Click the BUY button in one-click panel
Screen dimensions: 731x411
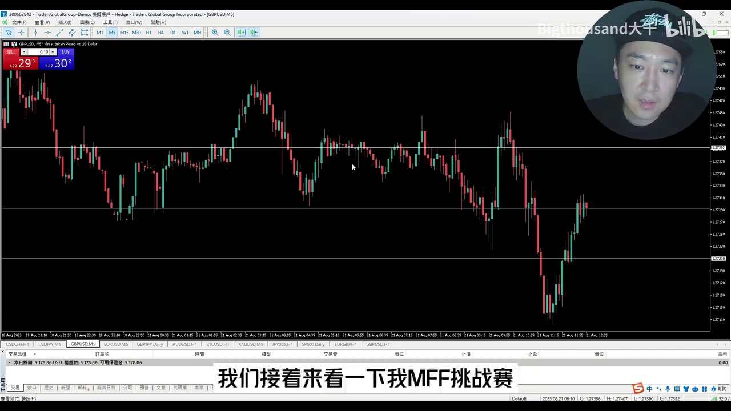coord(65,52)
